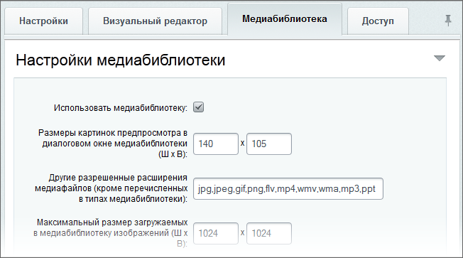The width and height of the screenshot is (463, 258).
Task: Click the first disabled 1024 max width field
Action: point(216,233)
